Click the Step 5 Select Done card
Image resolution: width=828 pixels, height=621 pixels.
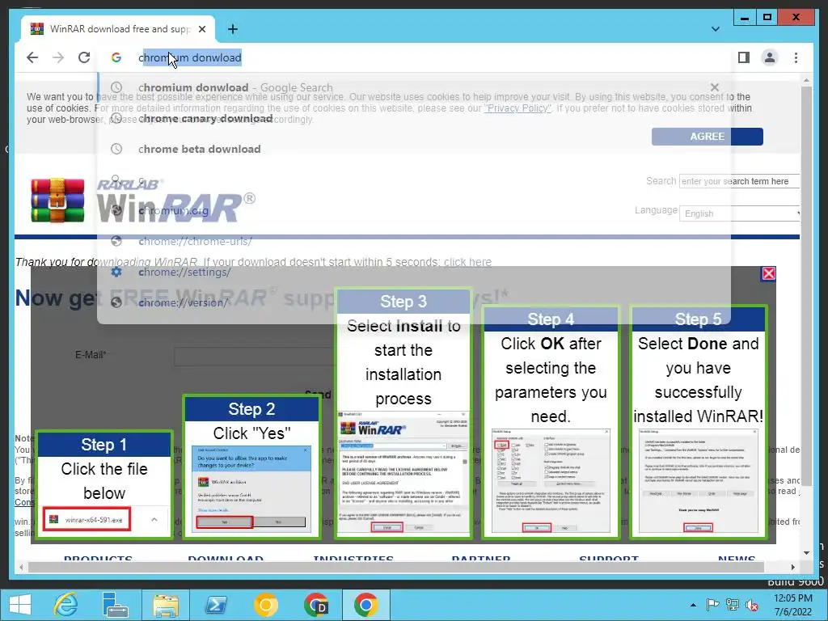tap(698, 422)
